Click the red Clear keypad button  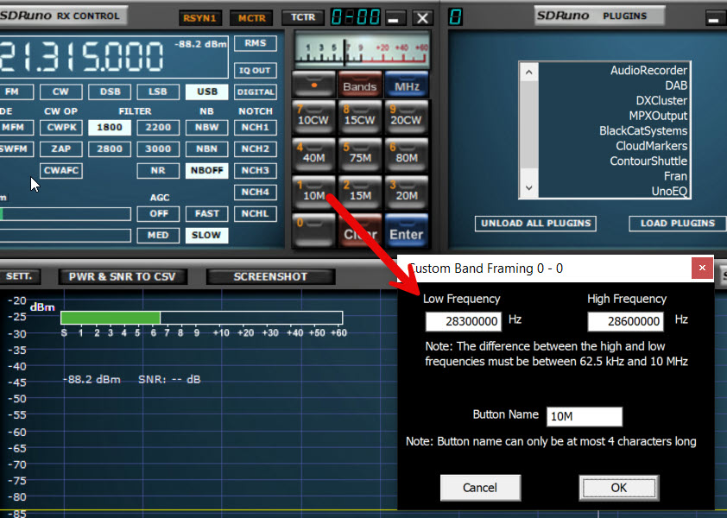click(x=360, y=230)
